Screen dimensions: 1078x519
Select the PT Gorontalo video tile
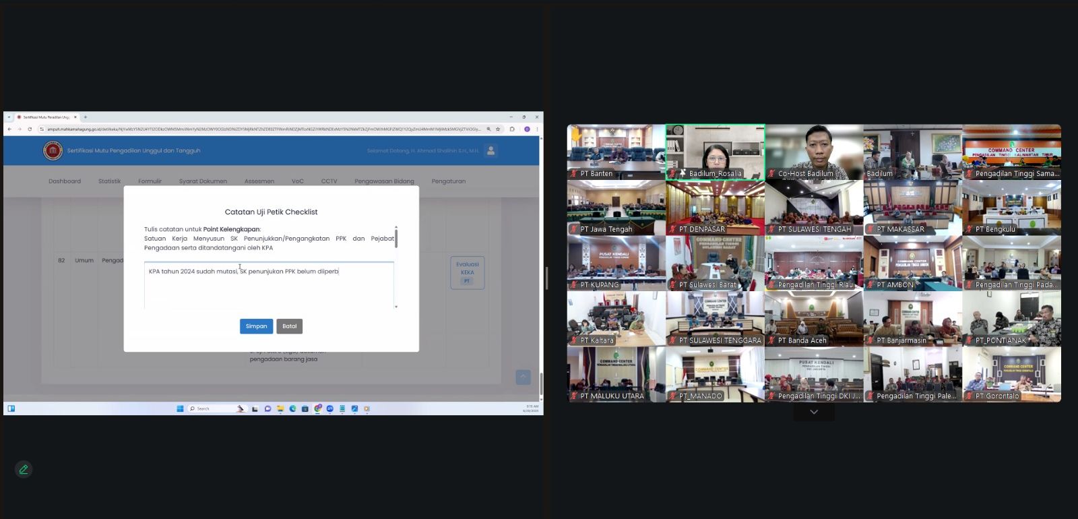(x=1012, y=375)
